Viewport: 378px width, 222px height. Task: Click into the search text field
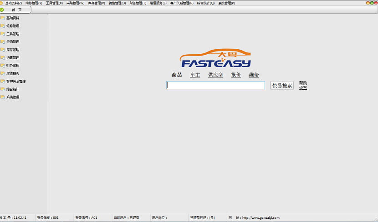(x=215, y=85)
